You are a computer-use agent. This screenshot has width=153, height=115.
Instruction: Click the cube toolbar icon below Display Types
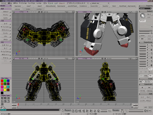point(1,107)
